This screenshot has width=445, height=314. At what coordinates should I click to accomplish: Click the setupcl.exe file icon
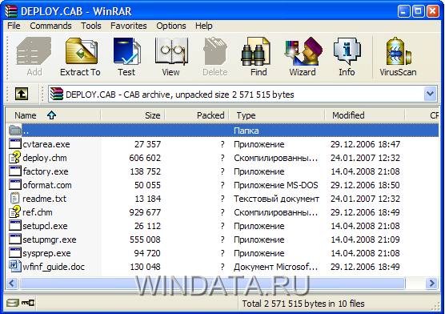click(14, 226)
